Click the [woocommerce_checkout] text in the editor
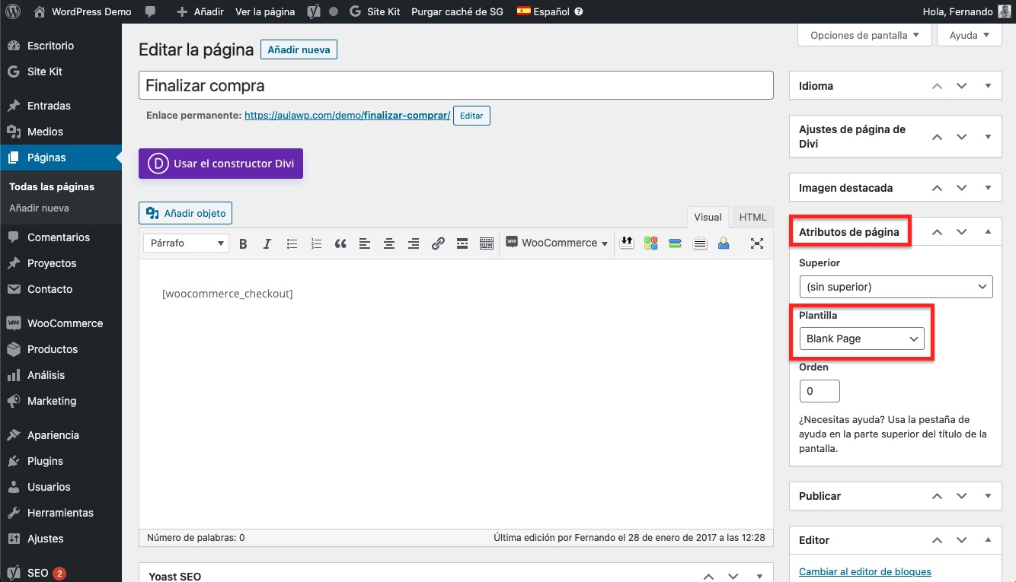The width and height of the screenshot is (1016, 582). pos(228,294)
